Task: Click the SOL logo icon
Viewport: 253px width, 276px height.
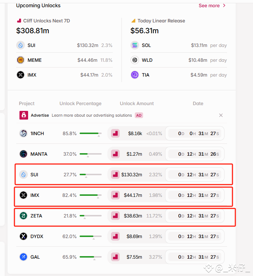Action: tap(135, 45)
